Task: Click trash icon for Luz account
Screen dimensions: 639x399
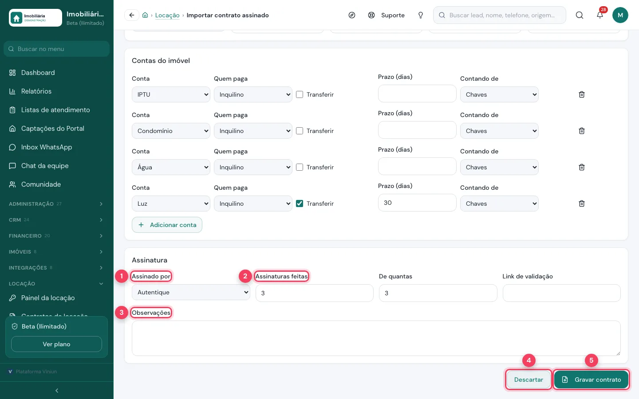Action: pyautogui.click(x=582, y=203)
